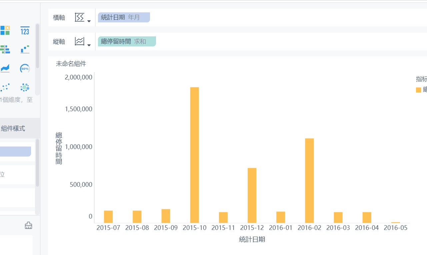Click the 2015-10 bar in chart
427x255 pixels.
pyautogui.click(x=194, y=155)
